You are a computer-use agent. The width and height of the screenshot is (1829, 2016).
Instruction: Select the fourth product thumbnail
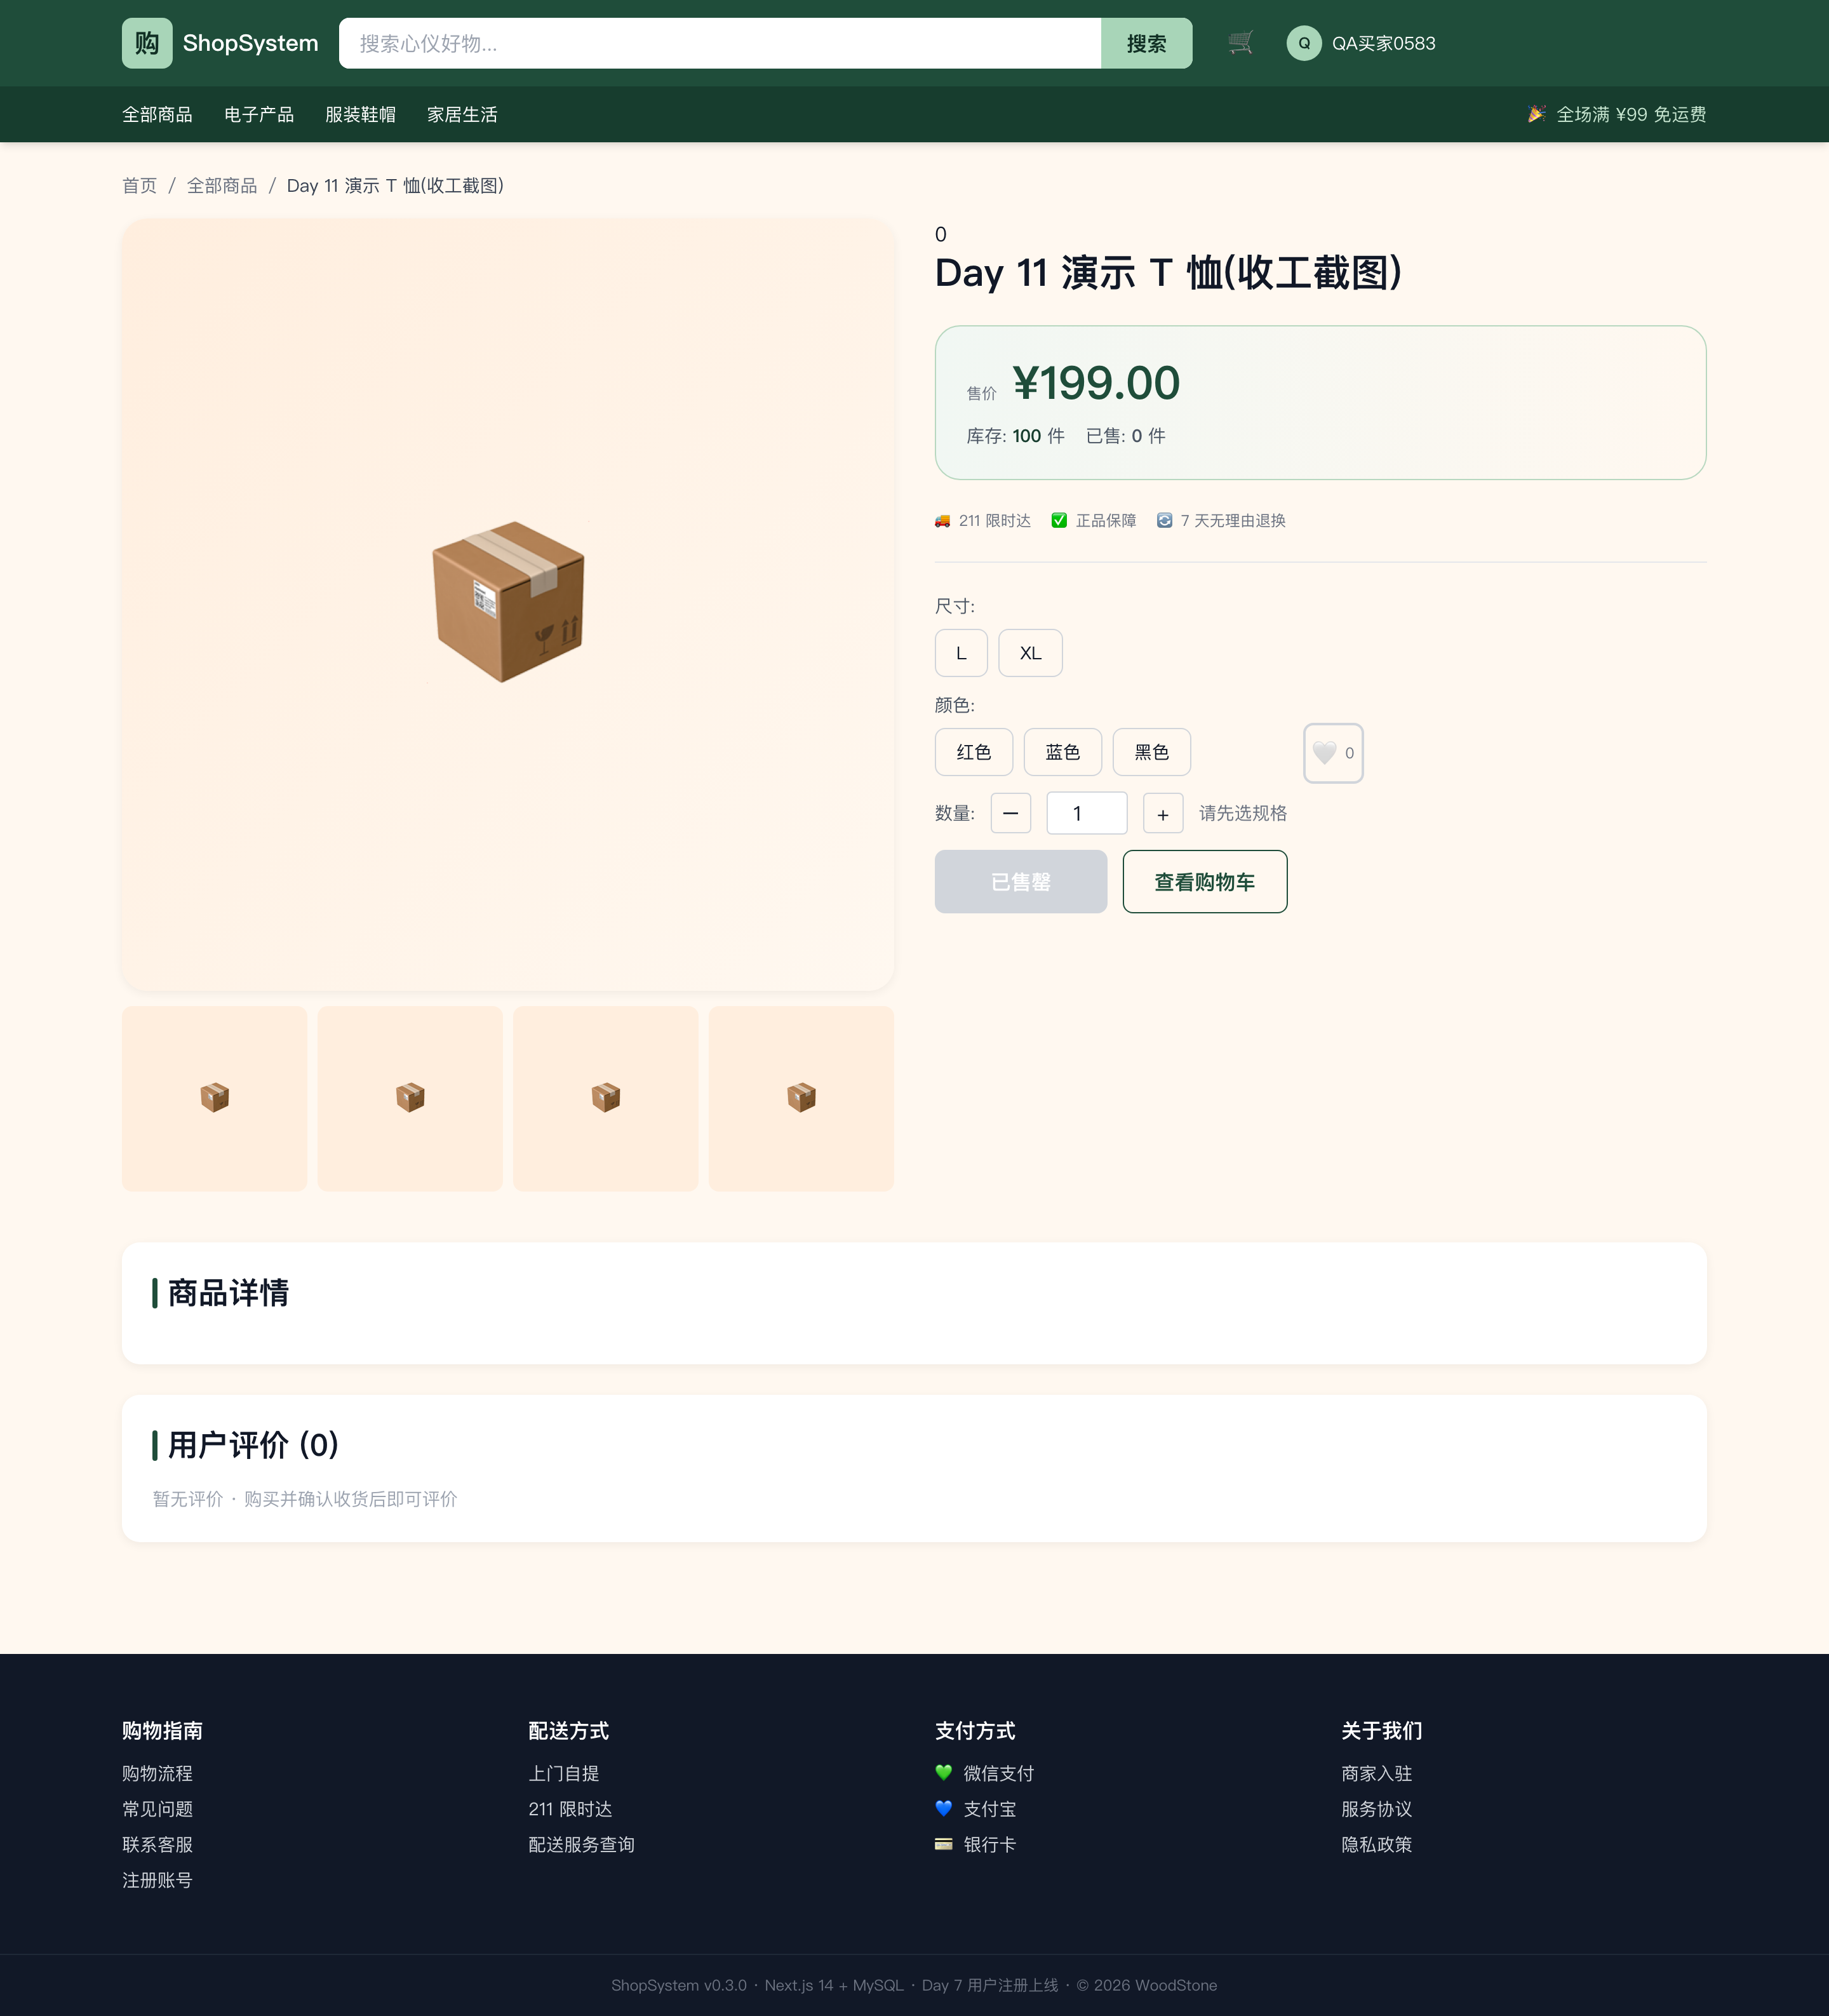[801, 1098]
